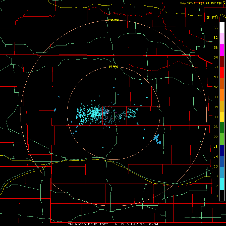The height and width of the screenshot is (226, 226).
Task: Click the gold legend color segment
Action: pyautogui.click(x=222, y=106)
